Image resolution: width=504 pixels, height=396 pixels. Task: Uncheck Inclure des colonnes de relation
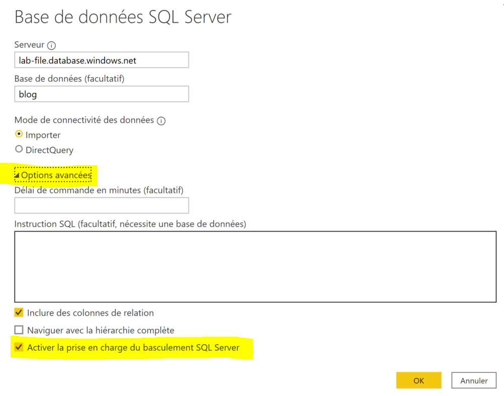click(x=19, y=313)
